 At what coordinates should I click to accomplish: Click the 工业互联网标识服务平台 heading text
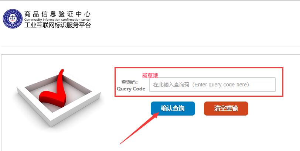point(57,25)
